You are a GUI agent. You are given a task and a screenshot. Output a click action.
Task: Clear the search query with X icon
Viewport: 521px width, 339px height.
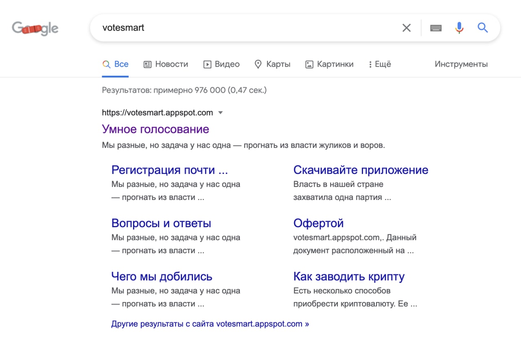click(406, 28)
